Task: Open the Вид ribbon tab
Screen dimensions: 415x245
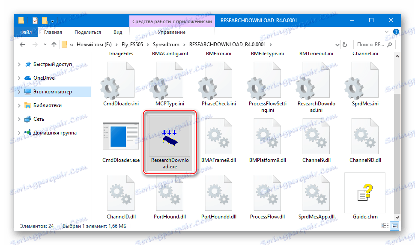Action: [118, 32]
